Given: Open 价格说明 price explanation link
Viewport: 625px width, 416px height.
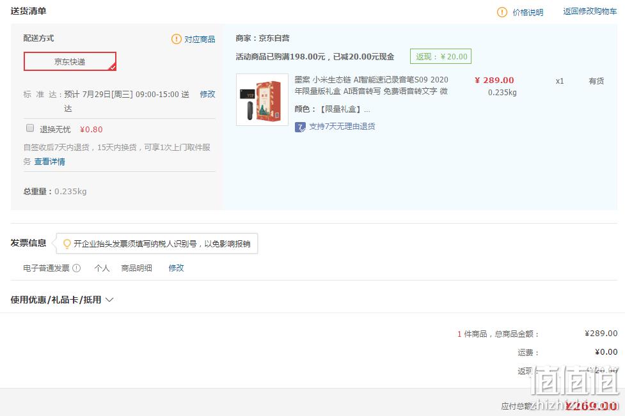Looking at the screenshot, I should click(x=528, y=12).
